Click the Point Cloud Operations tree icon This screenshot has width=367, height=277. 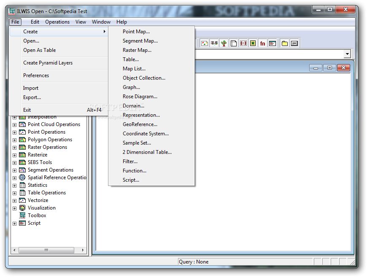pos(22,124)
